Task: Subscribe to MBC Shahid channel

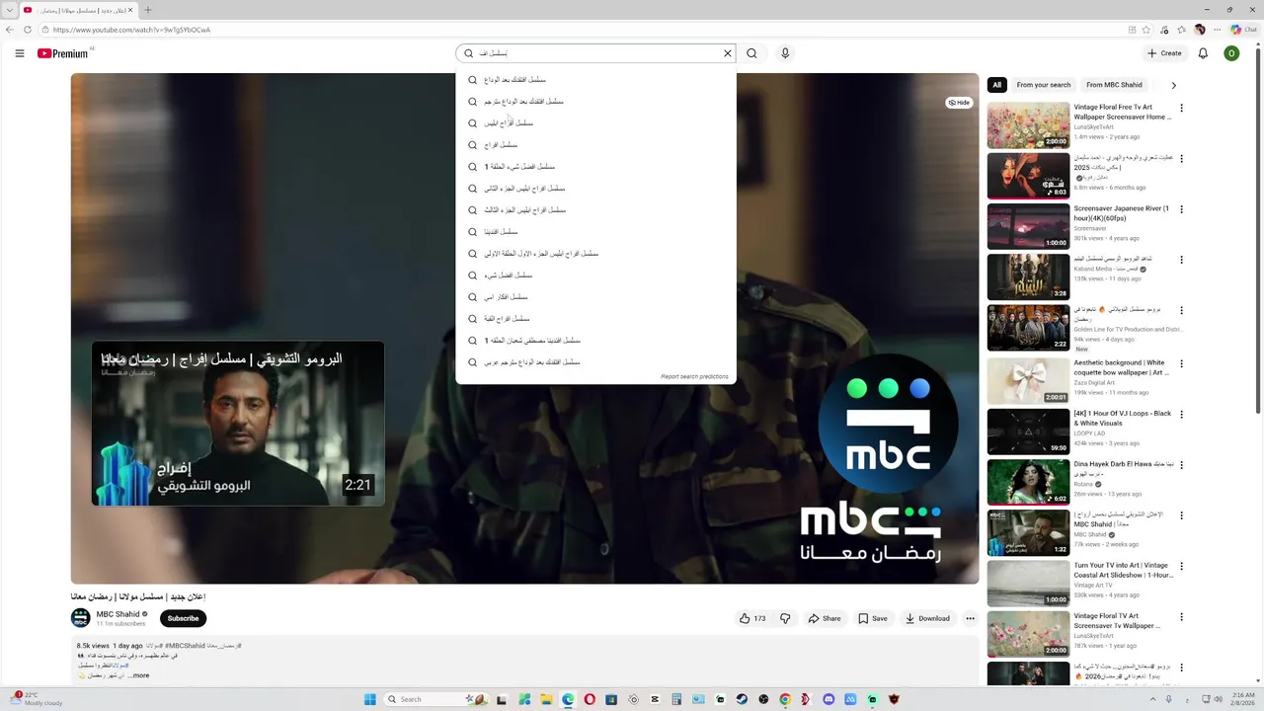Action: coord(183,618)
